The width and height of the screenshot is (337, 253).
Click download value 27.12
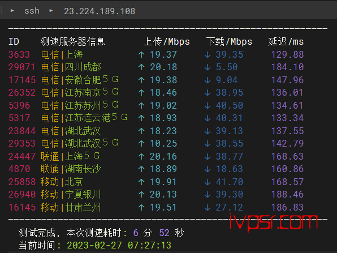pos(230,207)
